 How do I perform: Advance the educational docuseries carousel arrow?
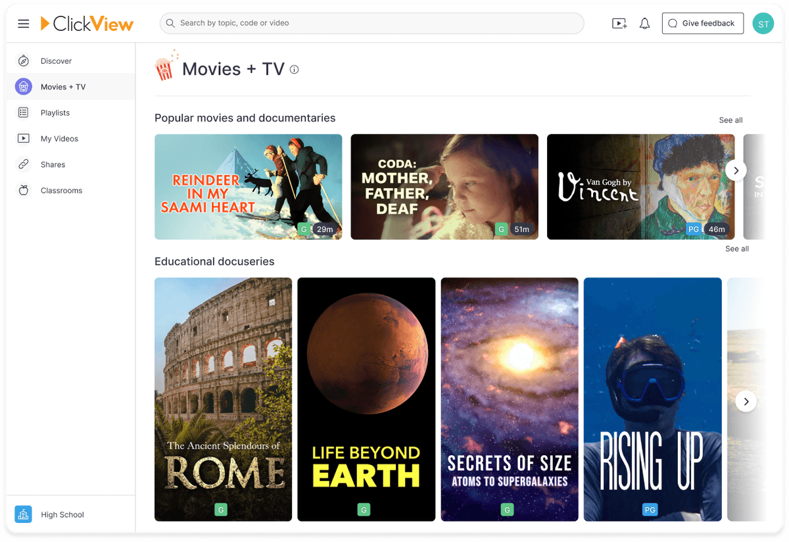(x=746, y=401)
